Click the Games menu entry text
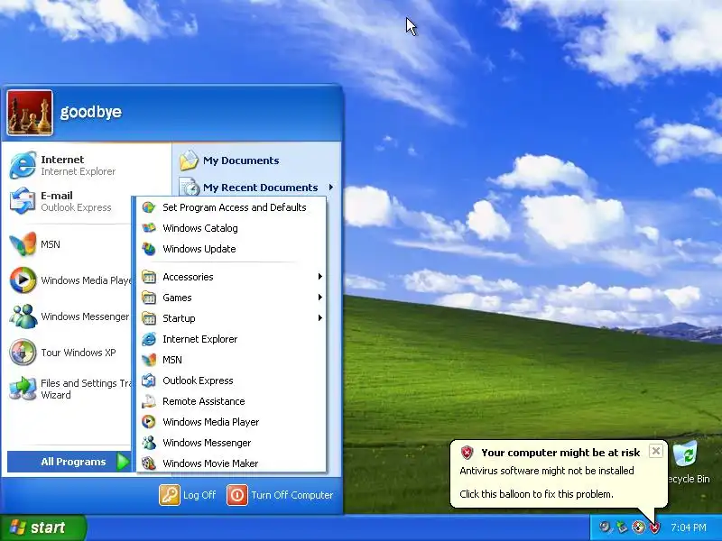The image size is (722, 541). click(177, 298)
